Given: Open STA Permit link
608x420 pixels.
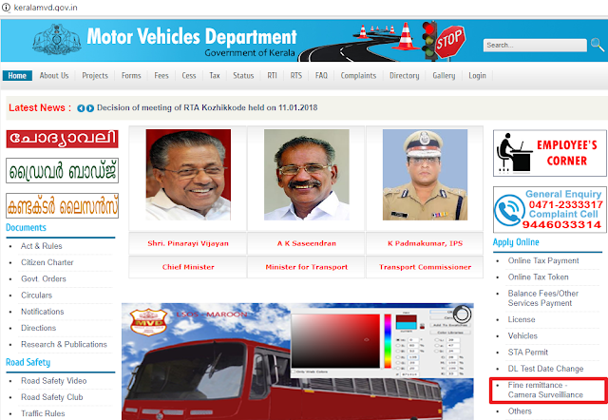Looking at the screenshot, I should (x=528, y=353).
